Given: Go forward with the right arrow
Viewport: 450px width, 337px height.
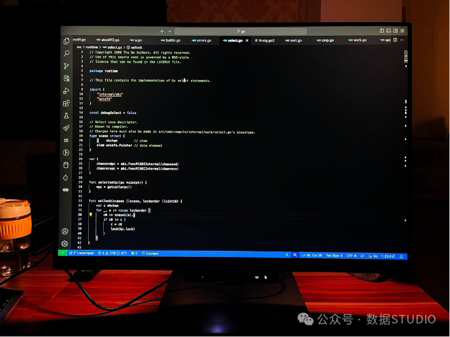Looking at the screenshot, I should click(x=169, y=31).
